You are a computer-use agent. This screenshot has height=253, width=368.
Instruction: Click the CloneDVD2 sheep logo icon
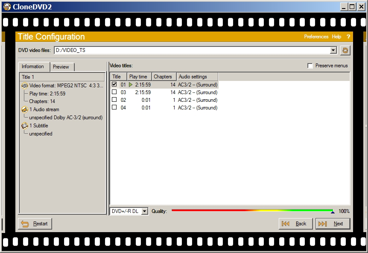click(7, 6)
